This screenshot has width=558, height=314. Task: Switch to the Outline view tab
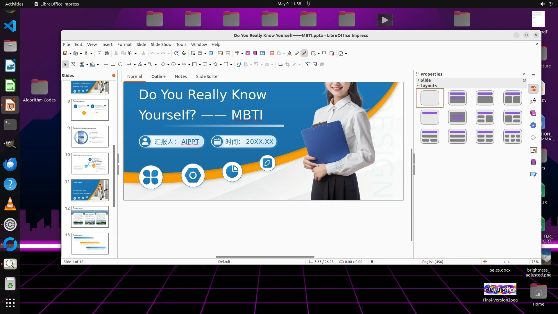click(x=158, y=76)
